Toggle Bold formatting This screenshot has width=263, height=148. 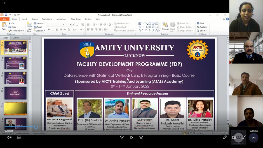point(49,30)
